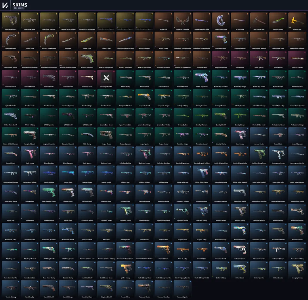Open the Bubble Pop Classic skin

202,79
